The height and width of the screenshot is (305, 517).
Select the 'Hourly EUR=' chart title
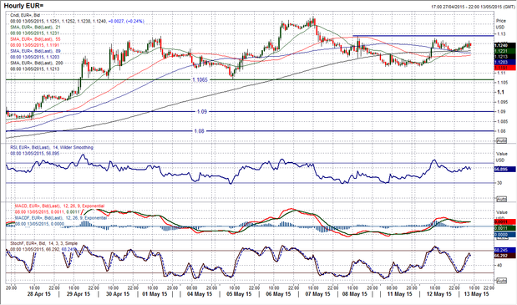(x=23, y=6)
